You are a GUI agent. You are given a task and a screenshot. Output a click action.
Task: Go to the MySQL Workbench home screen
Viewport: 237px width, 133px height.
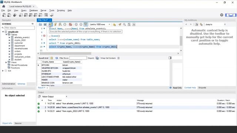[x=4, y=6]
